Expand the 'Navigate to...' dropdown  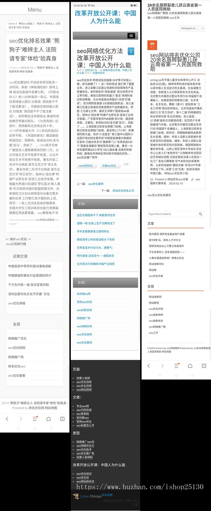tap(193, 28)
